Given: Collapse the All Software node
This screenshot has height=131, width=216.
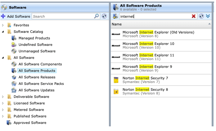Looking at the screenshot, I should pyautogui.click(x=3, y=58).
